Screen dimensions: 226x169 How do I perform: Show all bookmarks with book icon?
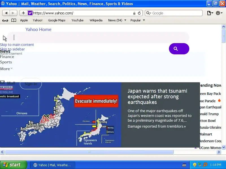(14, 20)
